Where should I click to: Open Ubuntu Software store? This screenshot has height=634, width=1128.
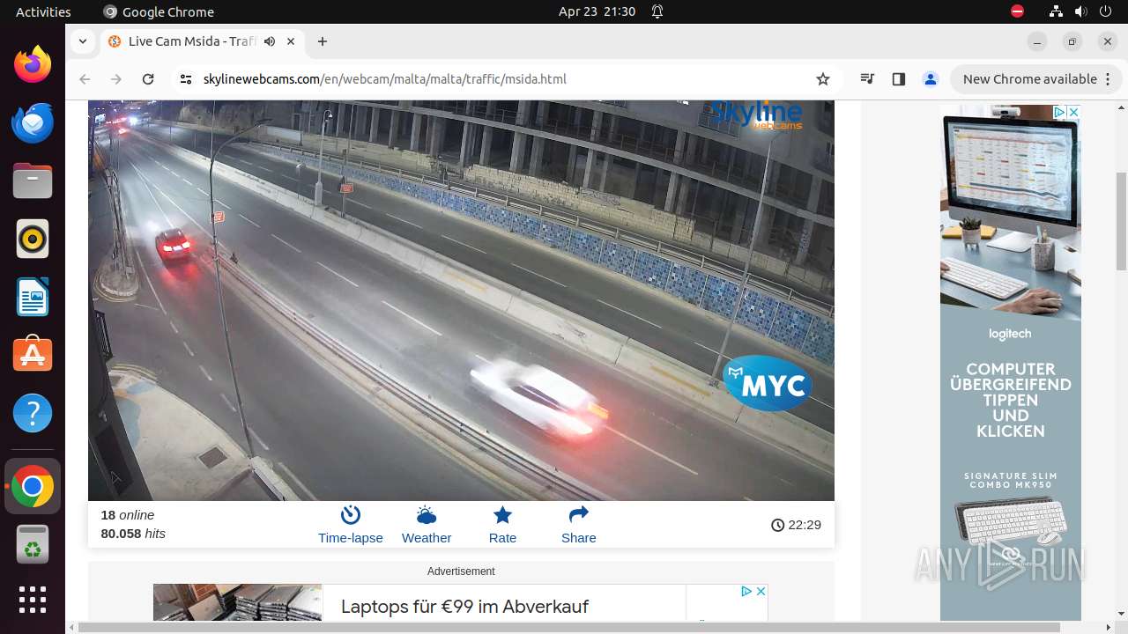tap(33, 356)
